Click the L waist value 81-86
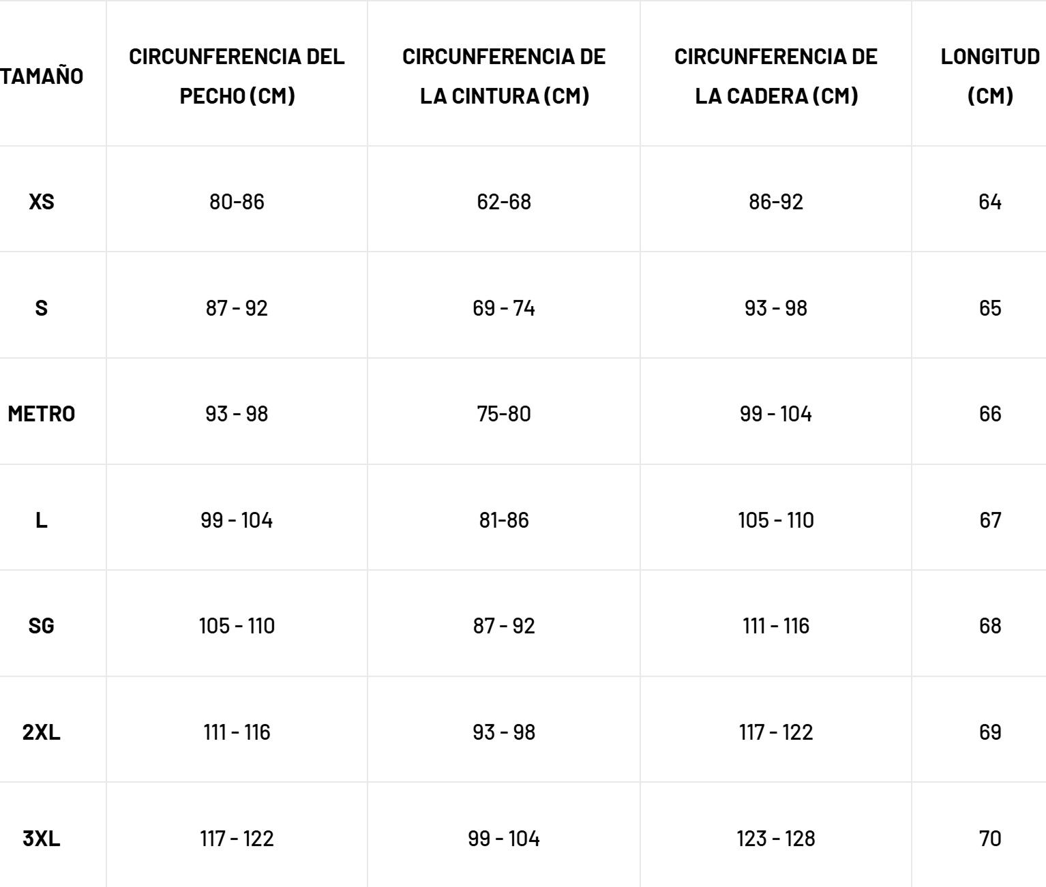Image resolution: width=1046 pixels, height=887 pixels. (504, 520)
